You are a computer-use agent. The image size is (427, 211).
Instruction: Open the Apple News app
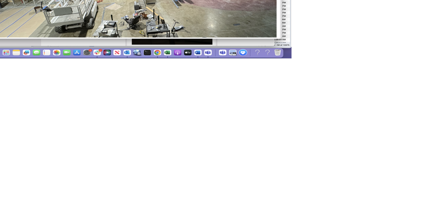tap(117, 53)
